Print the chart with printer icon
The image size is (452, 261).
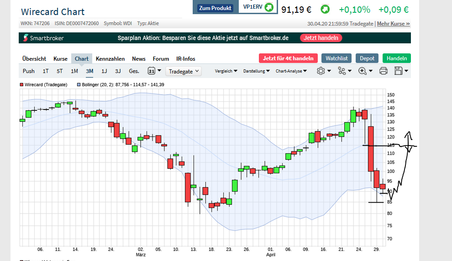[x=384, y=71]
